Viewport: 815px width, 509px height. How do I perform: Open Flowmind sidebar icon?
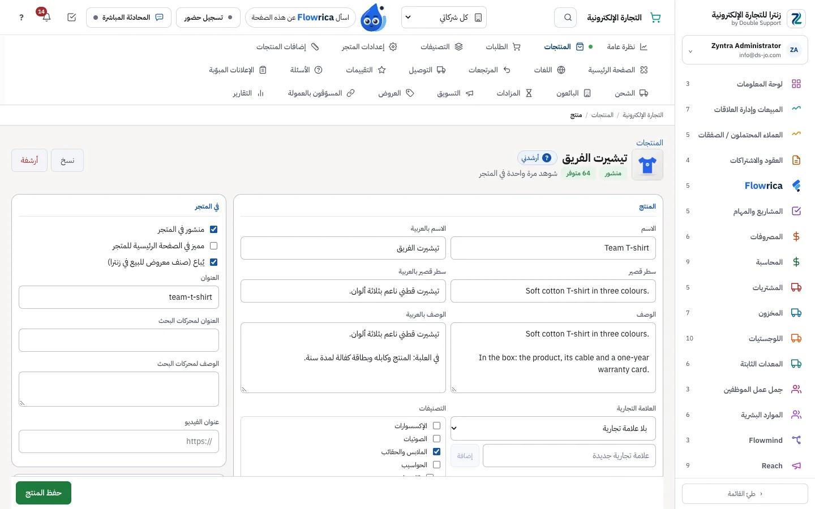(x=796, y=440)
